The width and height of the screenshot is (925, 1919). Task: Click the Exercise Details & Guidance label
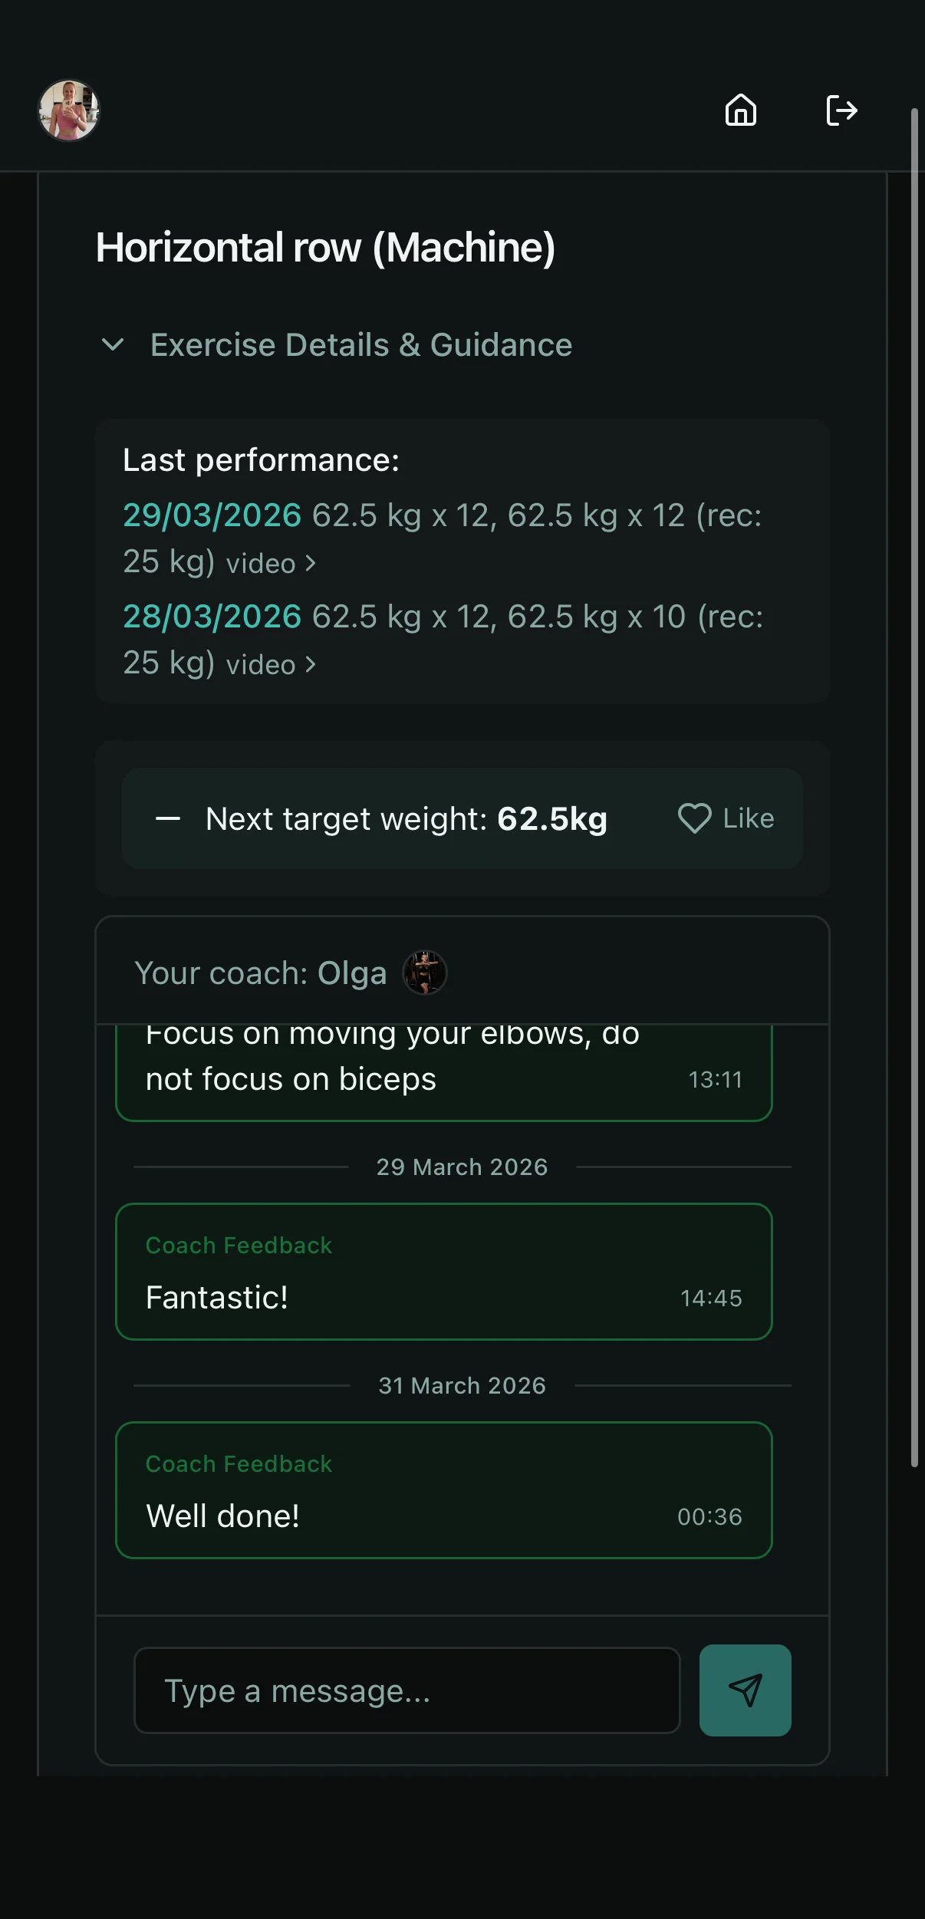click(x=361, y=345)
